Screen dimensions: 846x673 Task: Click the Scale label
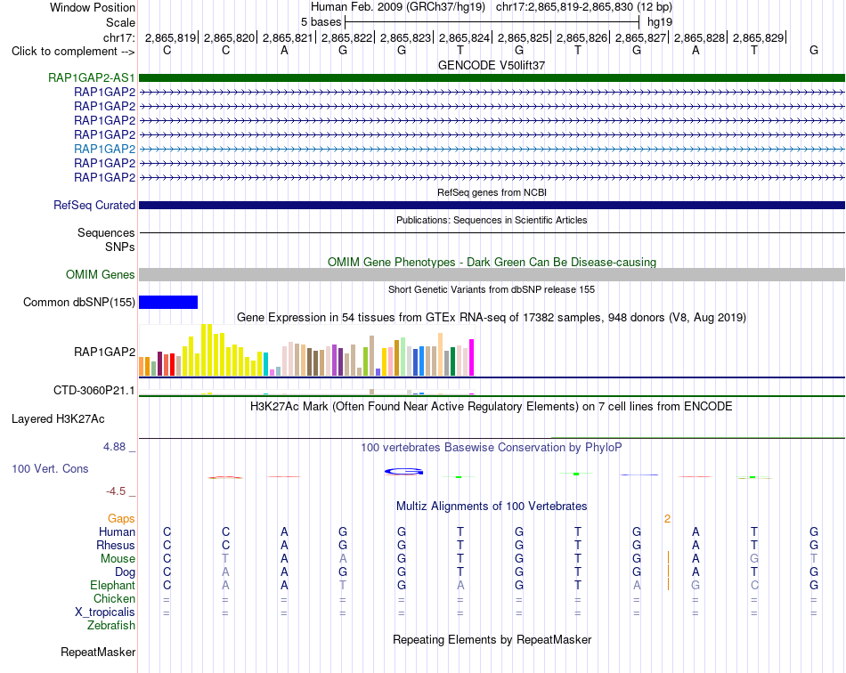[120, 23]
